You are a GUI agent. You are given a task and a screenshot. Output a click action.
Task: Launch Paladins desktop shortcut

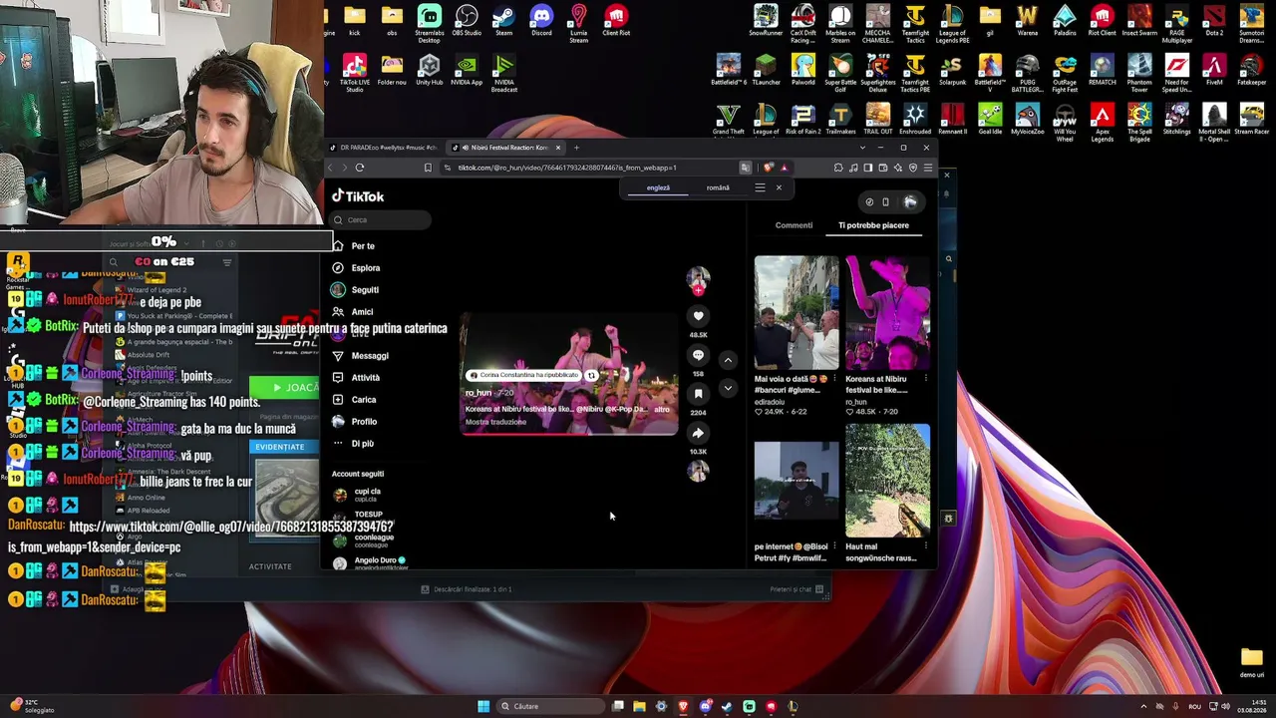[x=1065, y=21]
